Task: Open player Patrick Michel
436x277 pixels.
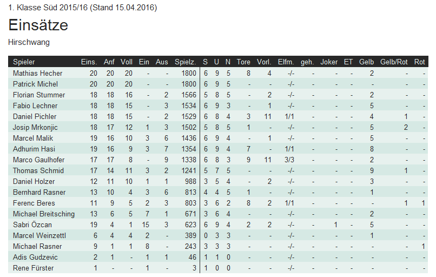Action: (35, 84)
